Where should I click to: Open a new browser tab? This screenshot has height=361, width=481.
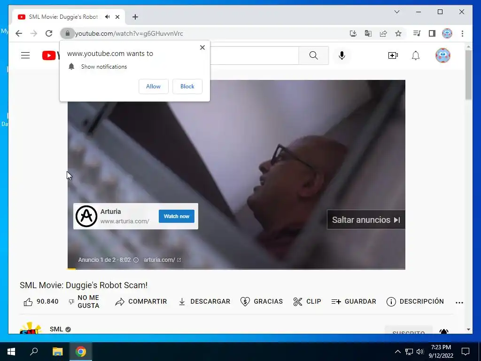tap(135, 17)
